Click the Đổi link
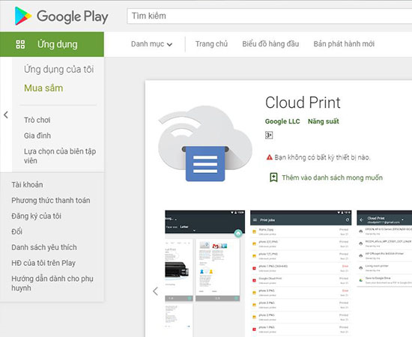412x337 pixels. [16, 231]
